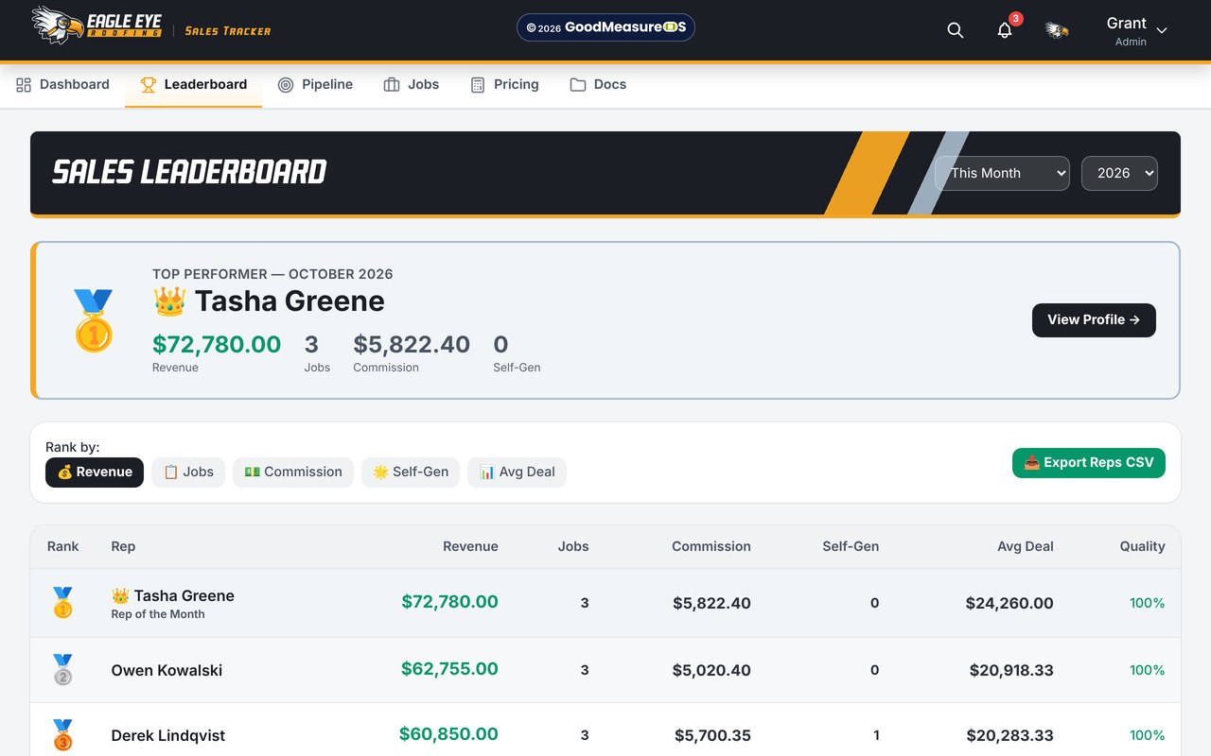
Task: Click the View Profile button
Action: [x=1094, y=320]
